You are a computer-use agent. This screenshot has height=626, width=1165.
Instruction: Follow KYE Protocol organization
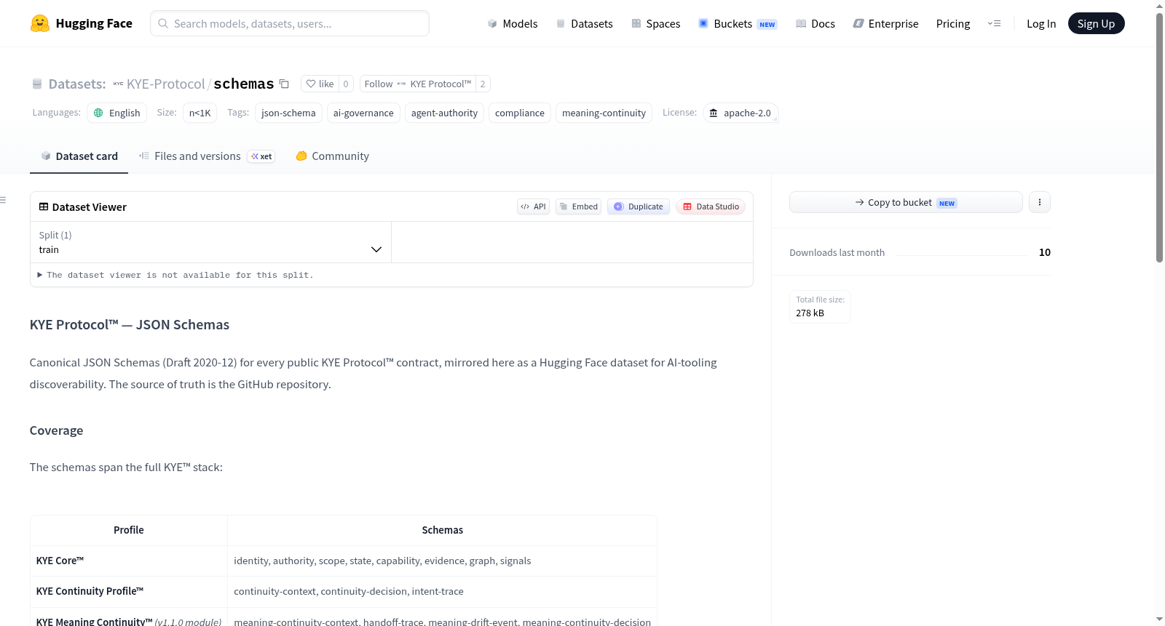pos(418,84)
